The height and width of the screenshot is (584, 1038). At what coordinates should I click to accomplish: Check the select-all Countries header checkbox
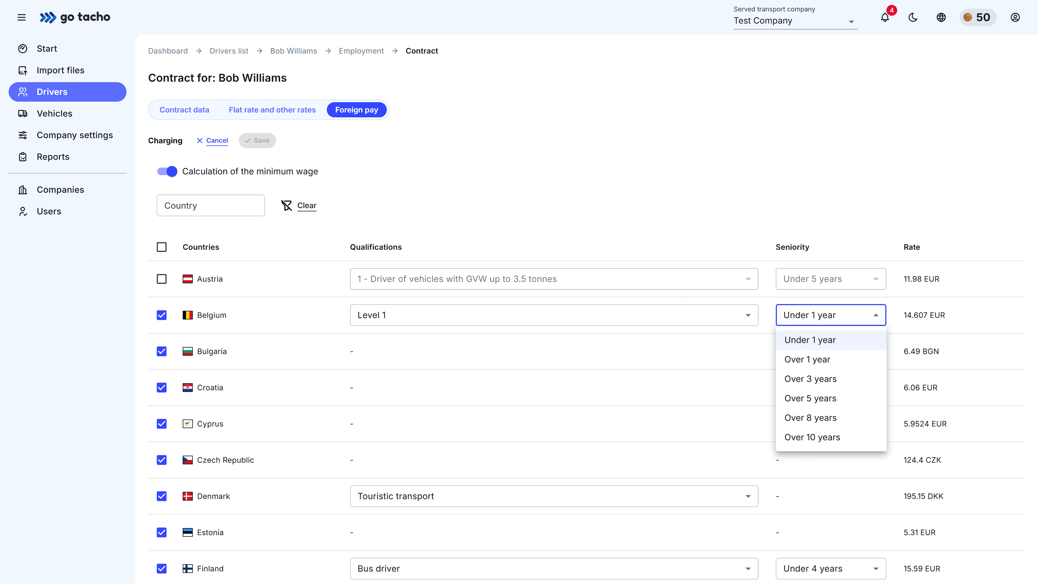[162, 247]
